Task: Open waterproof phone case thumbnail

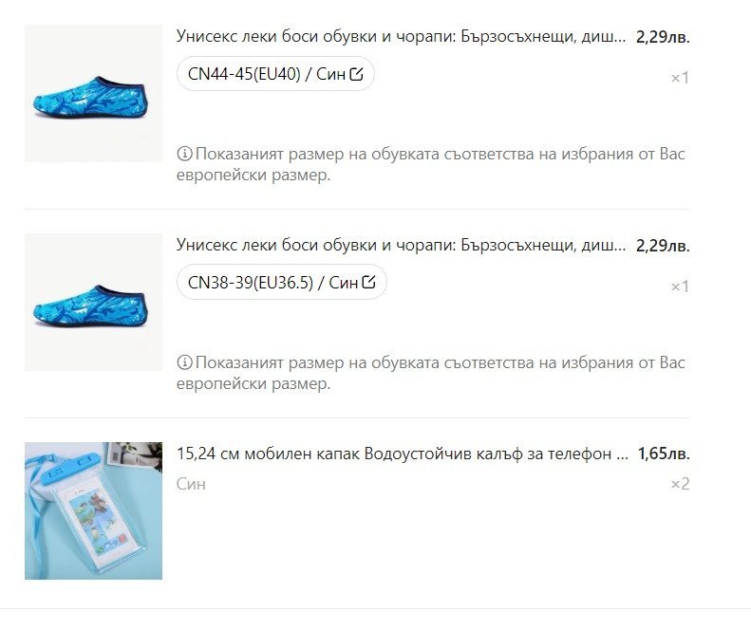Action: [93, 510]
